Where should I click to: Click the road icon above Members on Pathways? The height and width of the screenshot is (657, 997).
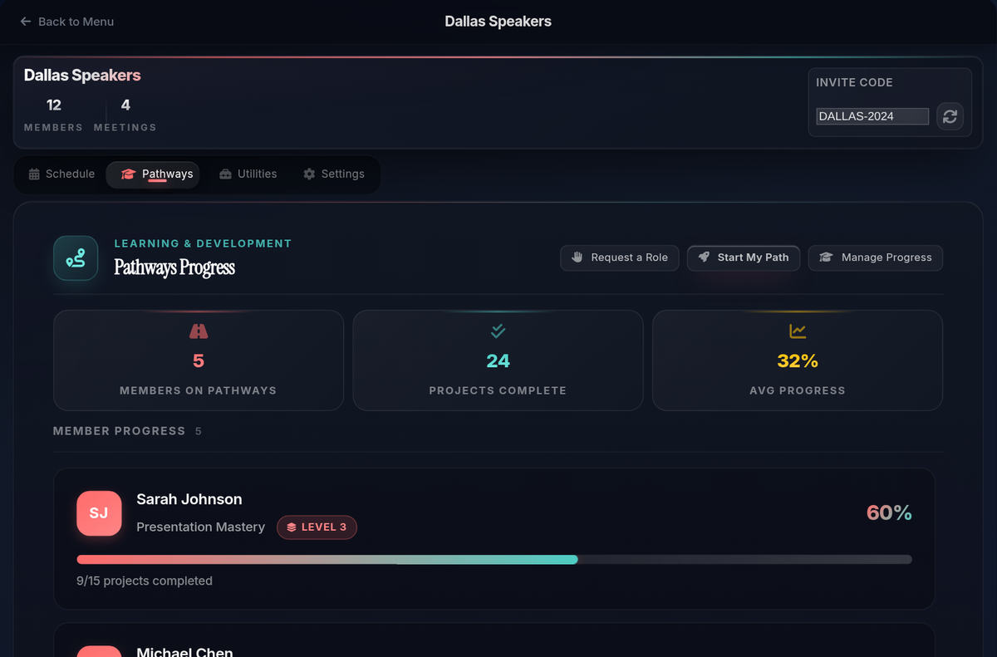(199, 331)
